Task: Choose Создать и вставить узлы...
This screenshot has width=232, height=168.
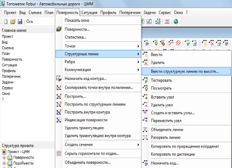Action: click(187, 113)
